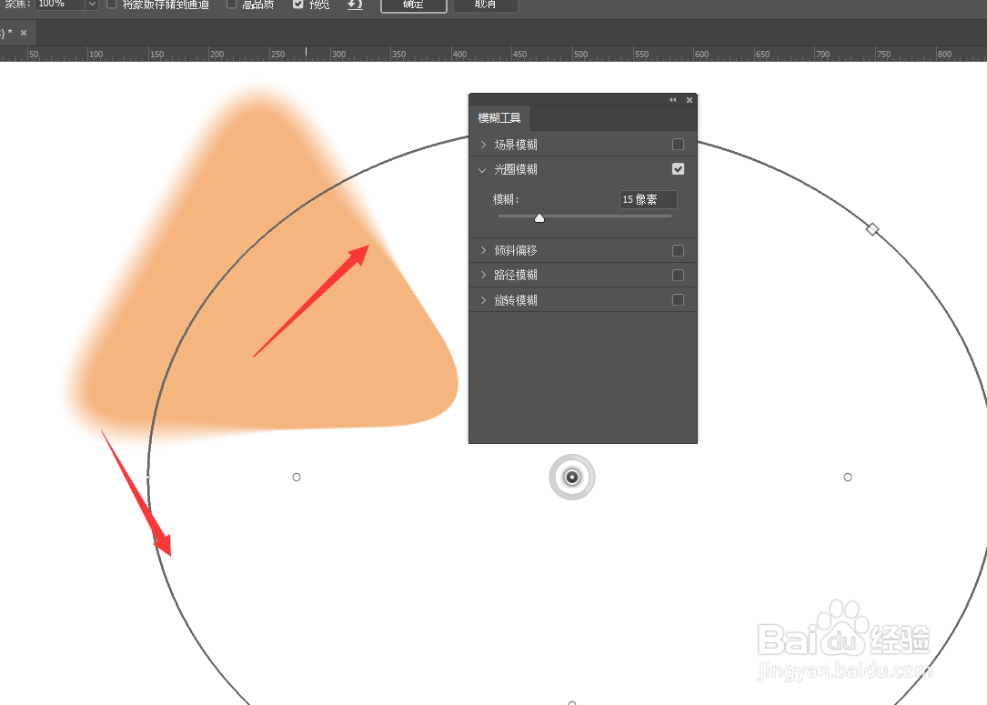This screenshot has width=987, height=705.
Task: Expand the 倾斜偏移 section
Action: coord(483,250)
